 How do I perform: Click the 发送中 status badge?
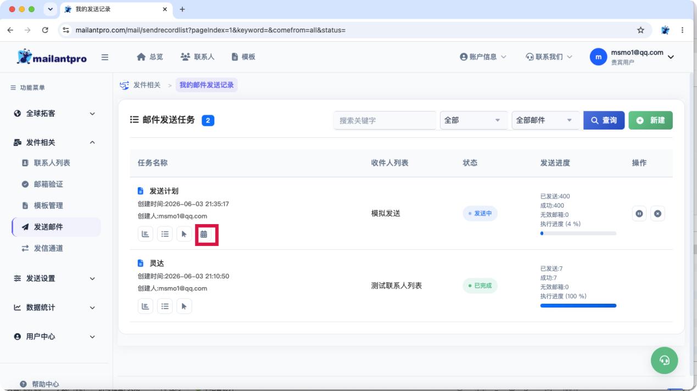[x=480, y=214]
